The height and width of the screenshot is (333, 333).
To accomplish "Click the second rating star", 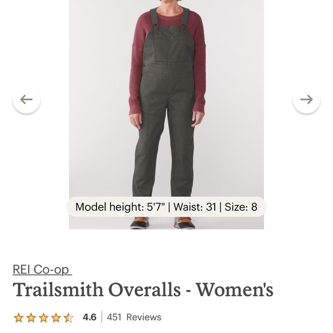I will click(31, 317).
